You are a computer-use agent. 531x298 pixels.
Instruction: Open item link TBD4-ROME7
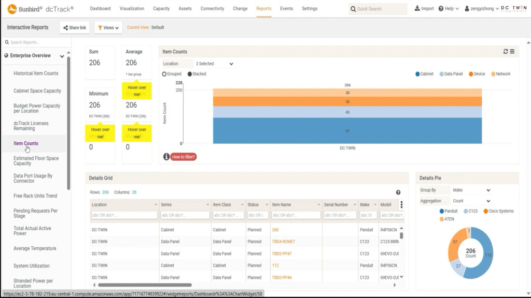(284, 242)
